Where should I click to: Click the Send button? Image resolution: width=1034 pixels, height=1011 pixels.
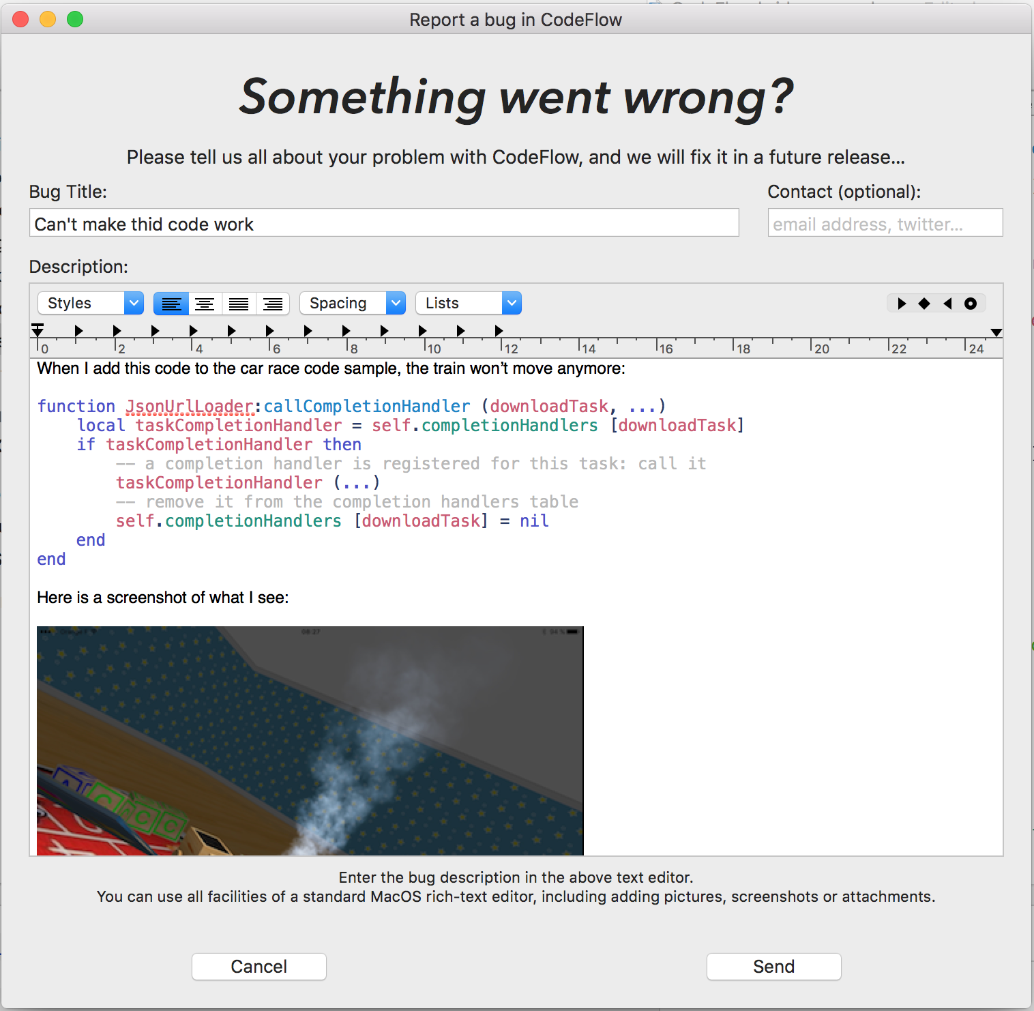coord(774,967)
